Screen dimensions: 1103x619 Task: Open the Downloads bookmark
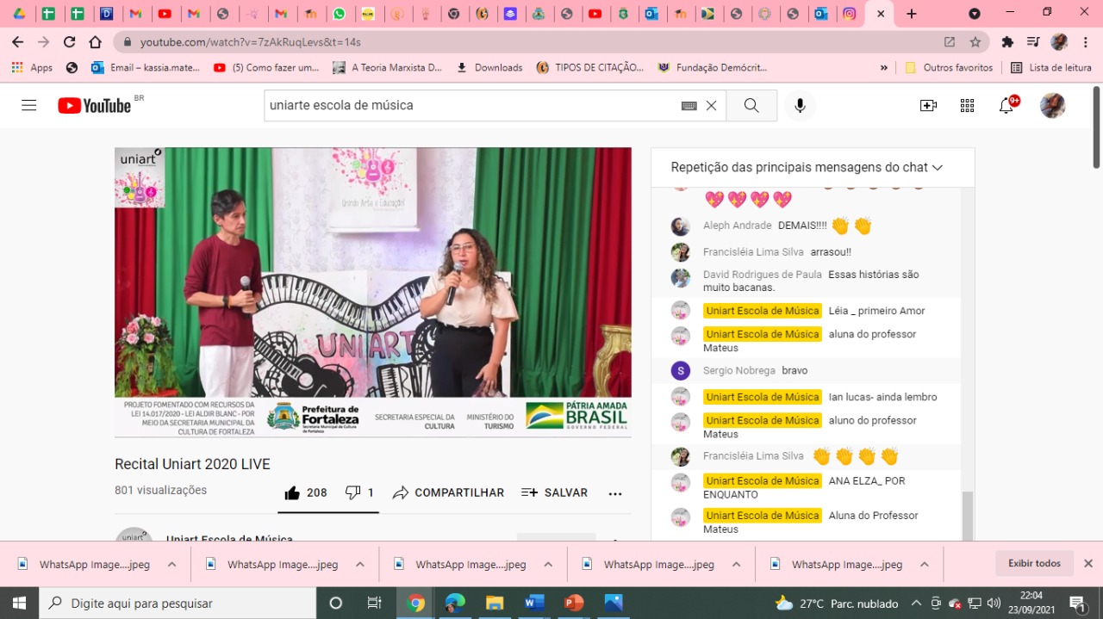[489, 67]
